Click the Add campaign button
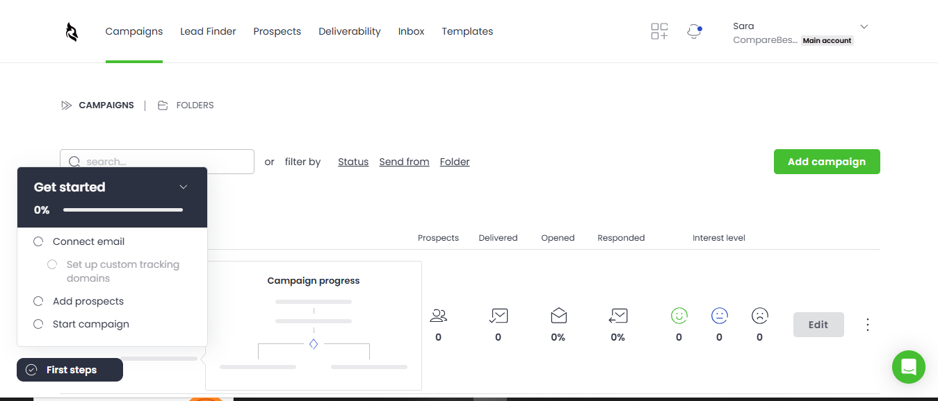Screen dimensions: 938x401 [x=827, y=162]
